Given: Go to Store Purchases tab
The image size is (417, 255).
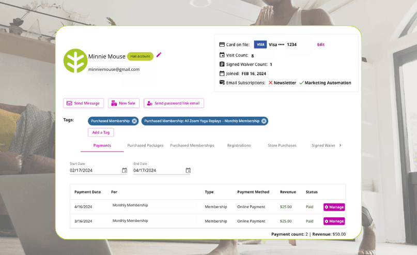Looking at the screenshot, I should point(282,145).
